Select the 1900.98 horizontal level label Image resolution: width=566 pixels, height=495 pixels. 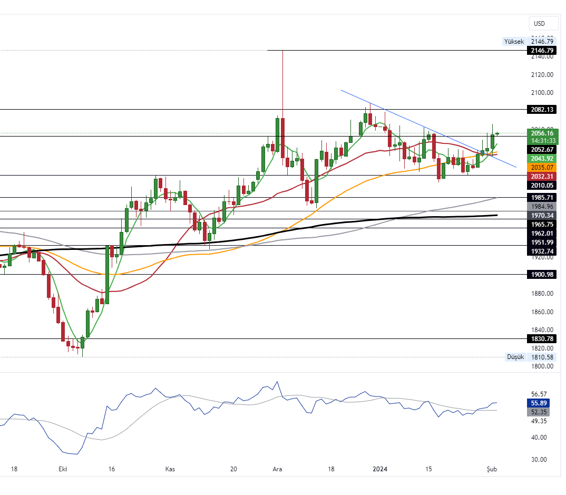pos(542,274)
